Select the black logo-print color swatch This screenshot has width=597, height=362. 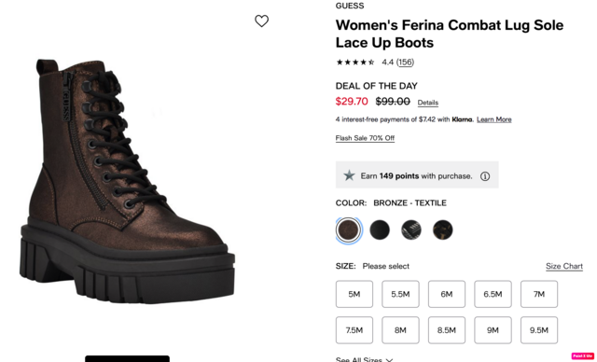[x=411, y=230]
